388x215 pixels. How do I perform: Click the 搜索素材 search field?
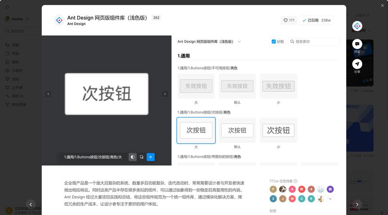pyautogui.click(x=314, y=42)
